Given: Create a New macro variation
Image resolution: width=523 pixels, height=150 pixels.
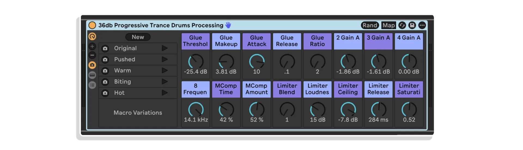Looking at the screenshot, I should [x=138, y=37].
